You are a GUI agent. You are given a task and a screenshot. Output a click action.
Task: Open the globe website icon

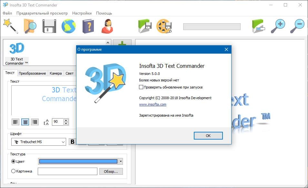pos(69,26)
